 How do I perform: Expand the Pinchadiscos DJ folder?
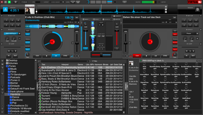(x=7, y=106)
